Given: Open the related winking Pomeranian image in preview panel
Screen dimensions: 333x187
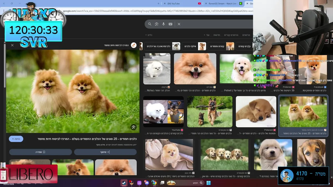Looking at the screenshot, I should (x=116, y=167).
